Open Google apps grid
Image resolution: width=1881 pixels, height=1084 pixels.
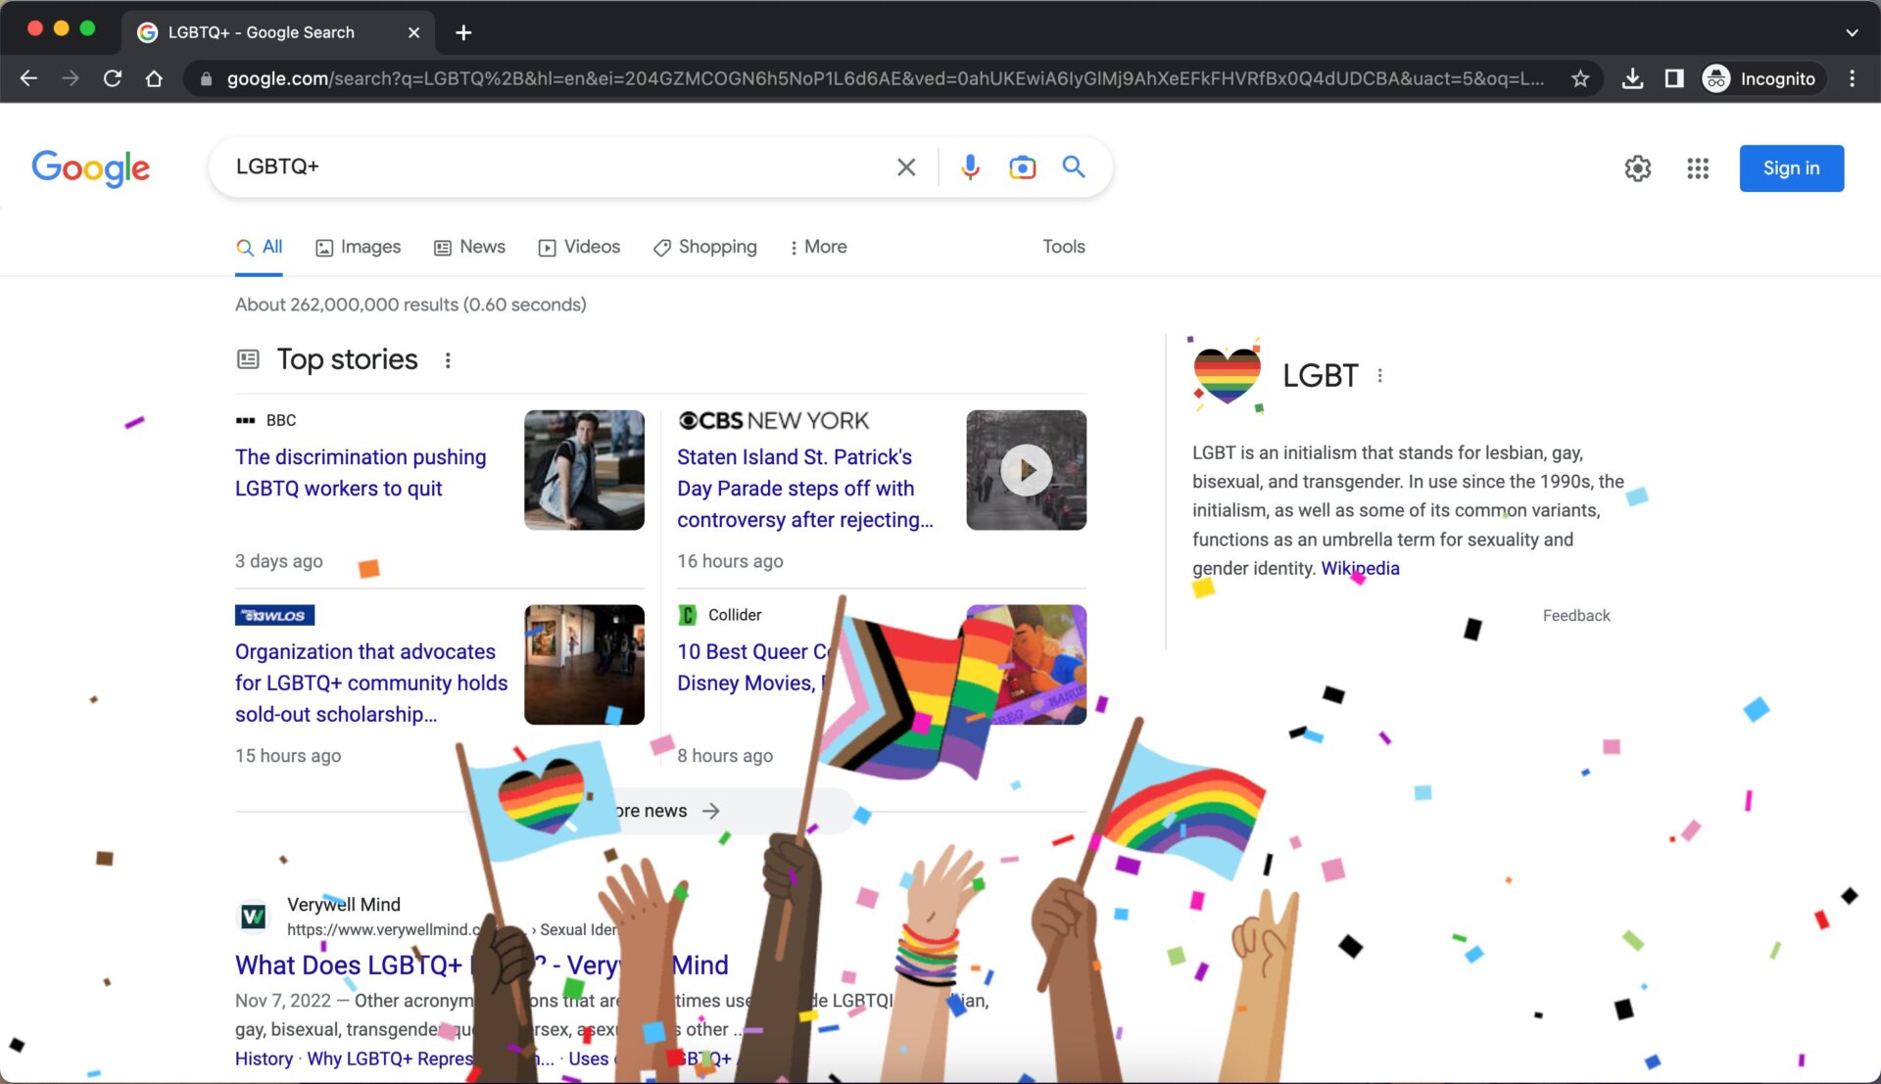(1698, 168)
